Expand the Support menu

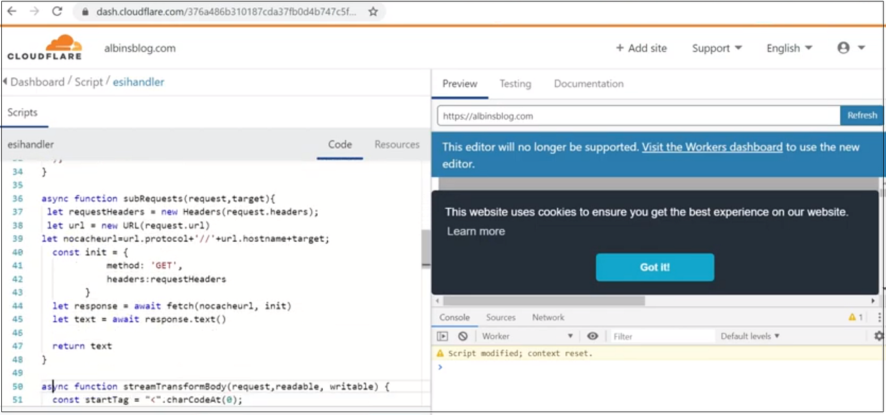717,48
